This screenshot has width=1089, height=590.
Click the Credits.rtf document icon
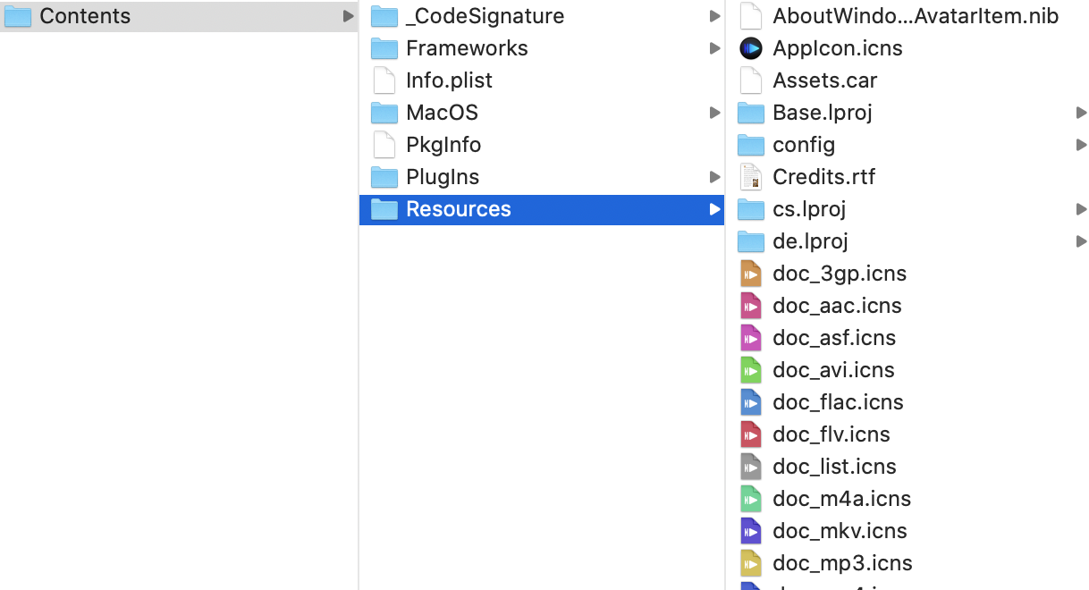[x=751, y=177]
